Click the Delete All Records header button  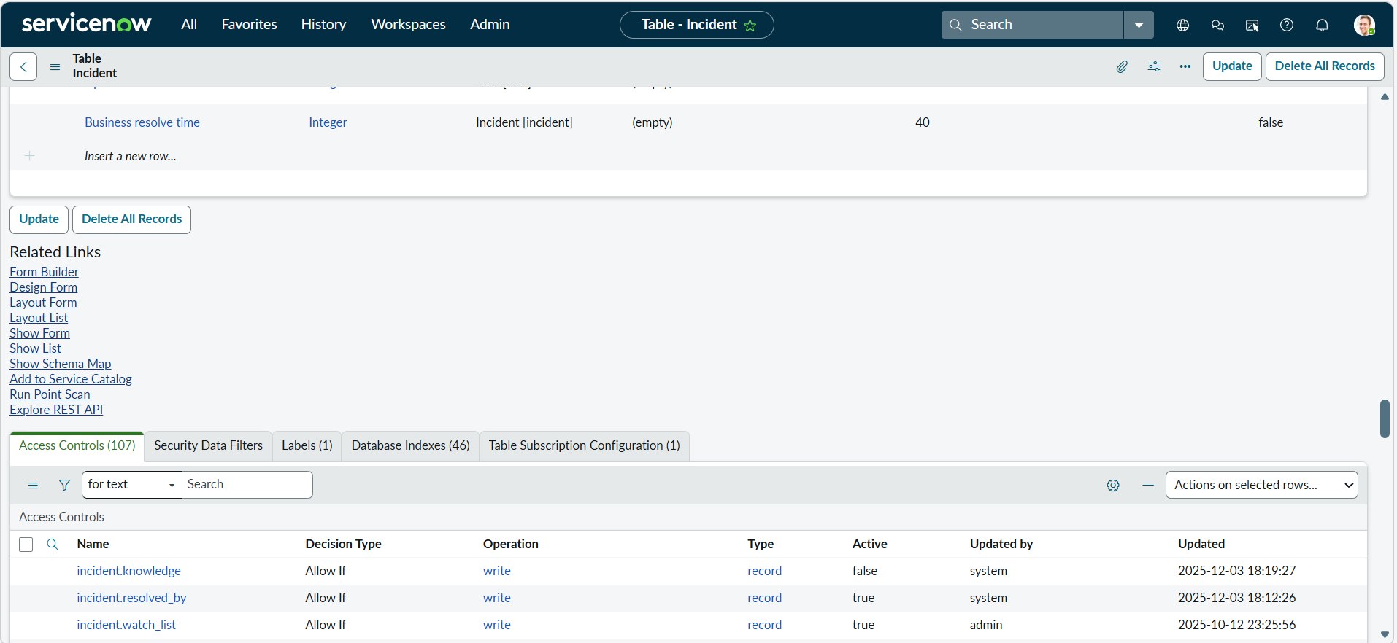point(1324,66)
